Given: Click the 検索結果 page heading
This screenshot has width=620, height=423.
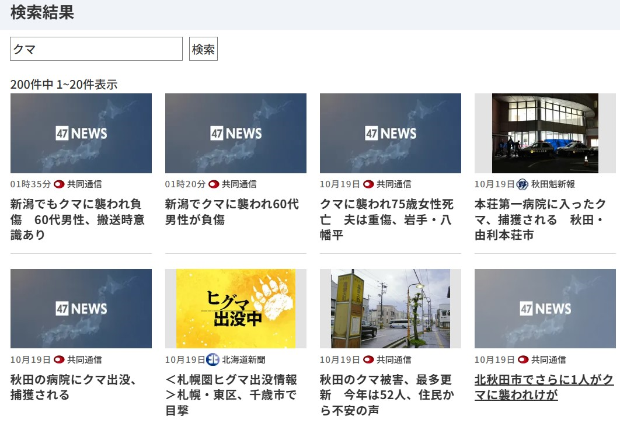Looking at the screenshot, I should pos(42,13).
